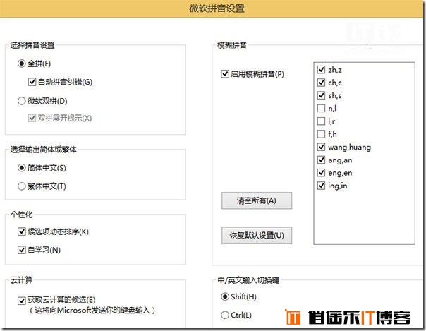Enable the f,h fuzzy pair
The image size is (426, 331).
(x=321, y=134)
